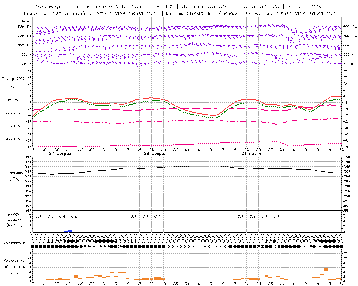Click the (мм/1ч.) precipitation unit label
Screen dimensions: 358x286
[x=15, y=225]
